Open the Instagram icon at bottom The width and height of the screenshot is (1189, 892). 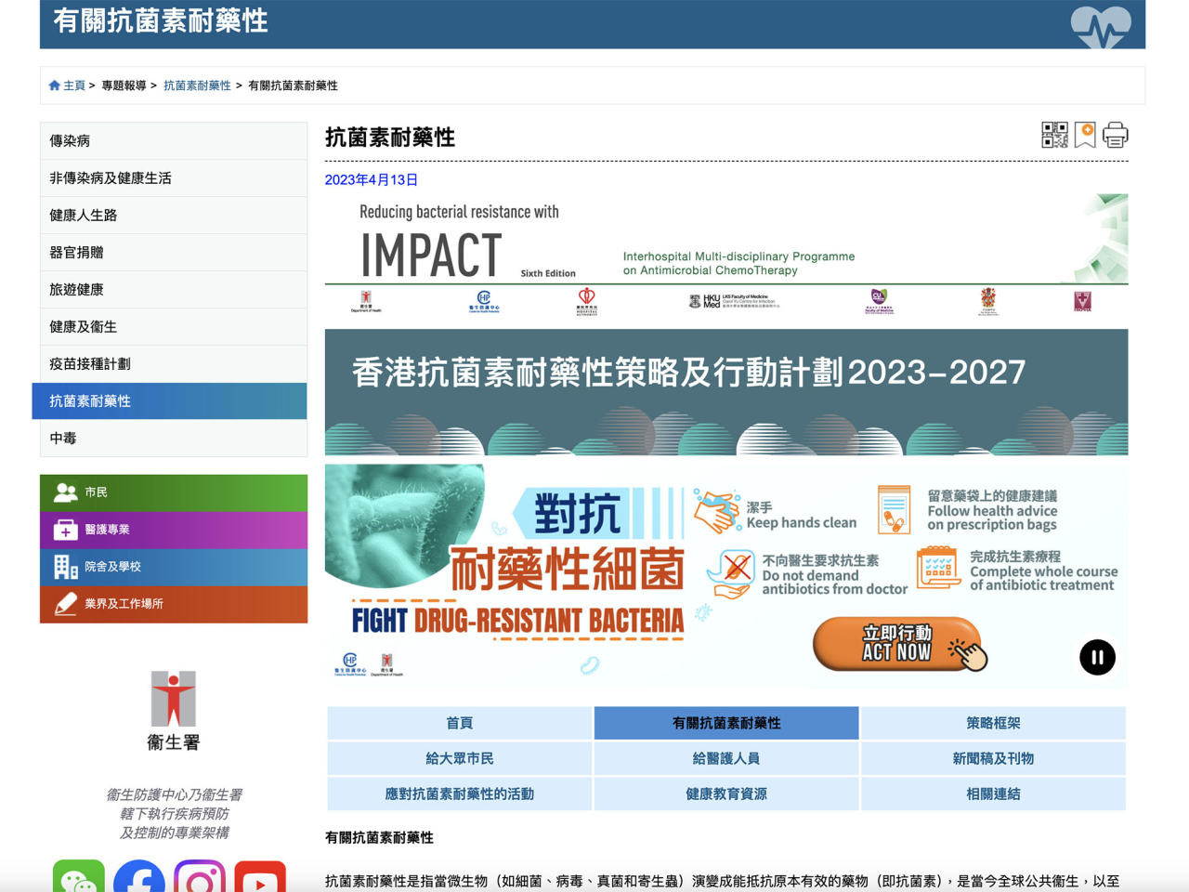pyautogui.click(x=200, y=879)
